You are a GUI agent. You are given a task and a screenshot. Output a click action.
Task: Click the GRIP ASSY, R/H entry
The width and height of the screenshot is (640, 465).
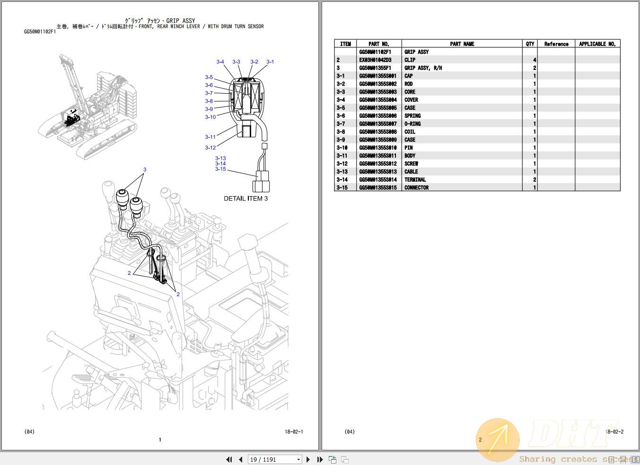[423, 68]
